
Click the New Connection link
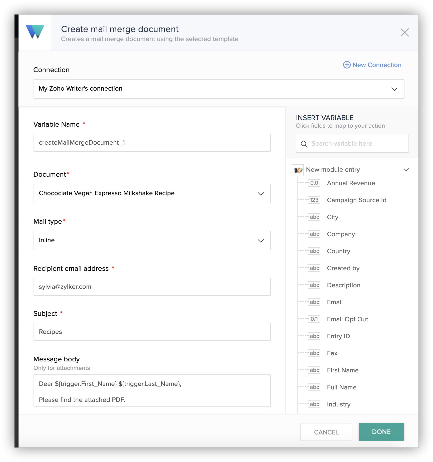coord(376,65)
